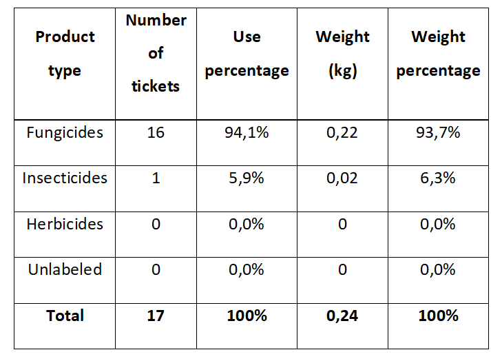Select the 'Weight (kg)' header cell

[x=342, y=54]
